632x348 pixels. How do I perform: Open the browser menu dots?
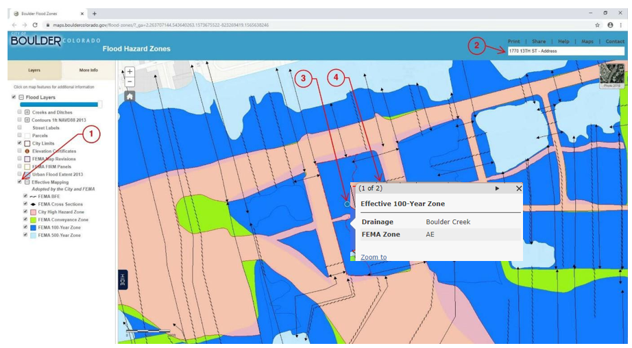[621, 25]
